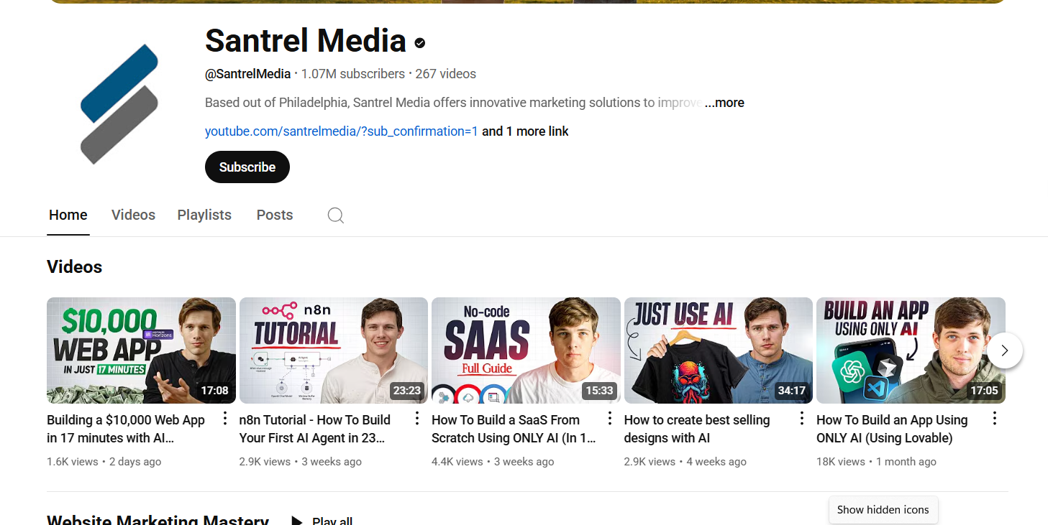The height and width of the screenshot is (525, 1048).
Task: Click the verified badge next to Santrel Media
Action: [420, 43]
